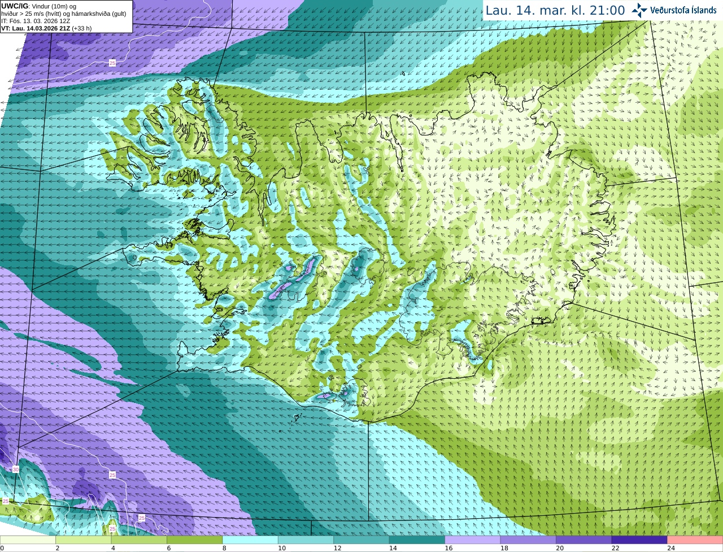Click the legend scale value 8
This screenshot has height=552, width=723.
point(224,548)
